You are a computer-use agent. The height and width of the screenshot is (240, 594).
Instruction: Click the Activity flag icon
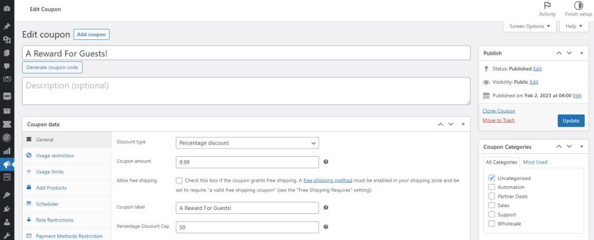pyautogui.click(x=547, y=6)
